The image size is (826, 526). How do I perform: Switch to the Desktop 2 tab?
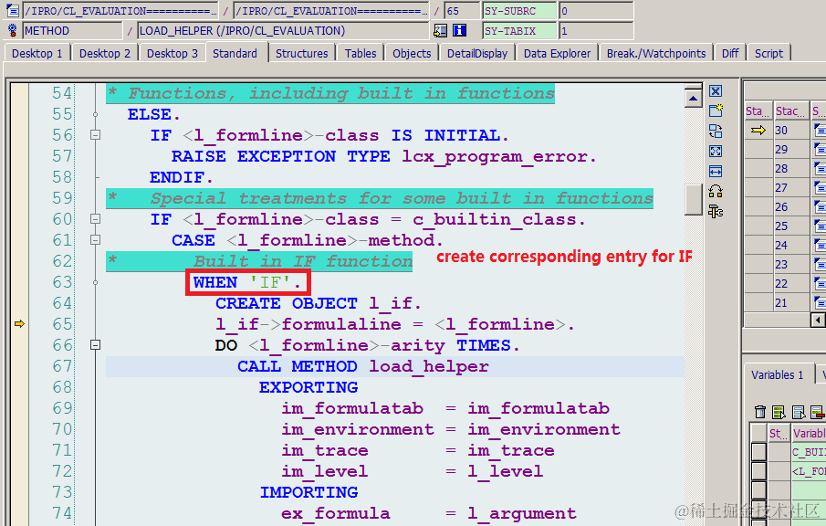tap(104, 53)
